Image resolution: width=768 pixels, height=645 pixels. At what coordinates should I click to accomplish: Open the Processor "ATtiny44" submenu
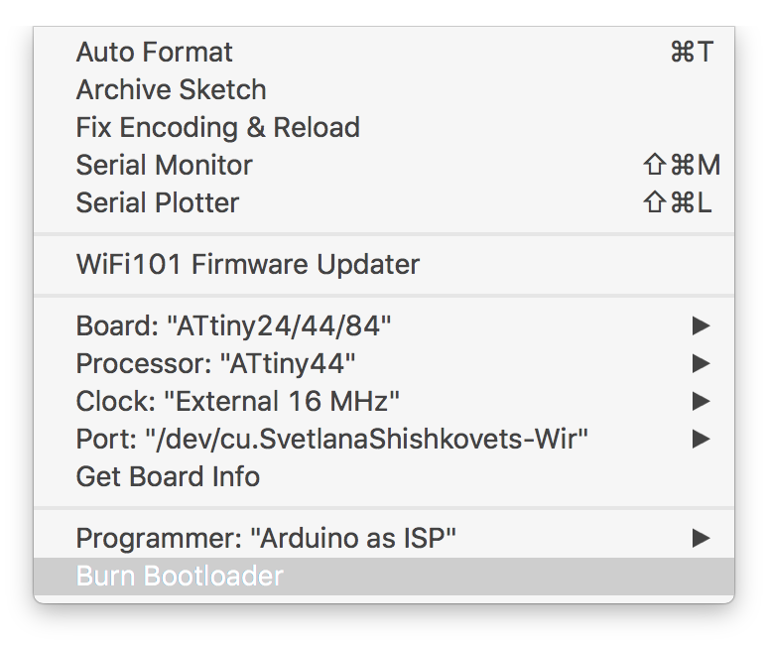tap(384, 364)
